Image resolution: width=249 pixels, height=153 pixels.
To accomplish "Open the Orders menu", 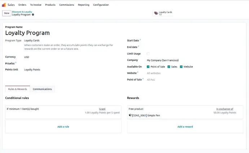I will pyautogui.click(x=22, y=5).
